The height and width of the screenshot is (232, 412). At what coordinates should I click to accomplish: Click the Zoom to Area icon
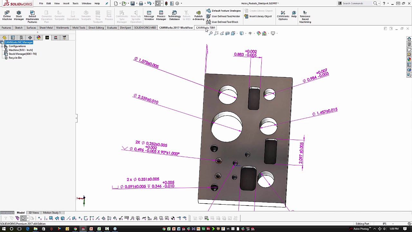click(x=216, y=33)
